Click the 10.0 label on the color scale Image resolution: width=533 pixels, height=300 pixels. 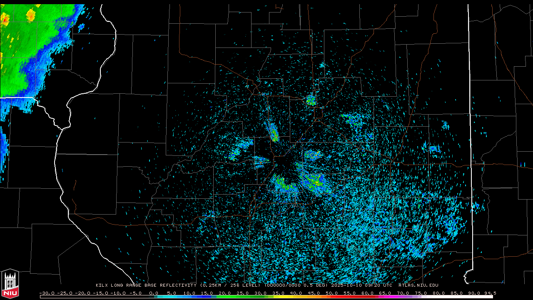coord(189,293)
